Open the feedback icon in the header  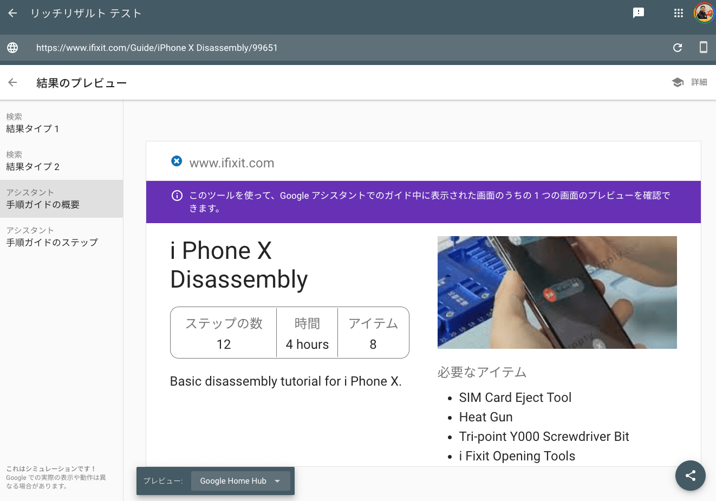coord(639,13)
